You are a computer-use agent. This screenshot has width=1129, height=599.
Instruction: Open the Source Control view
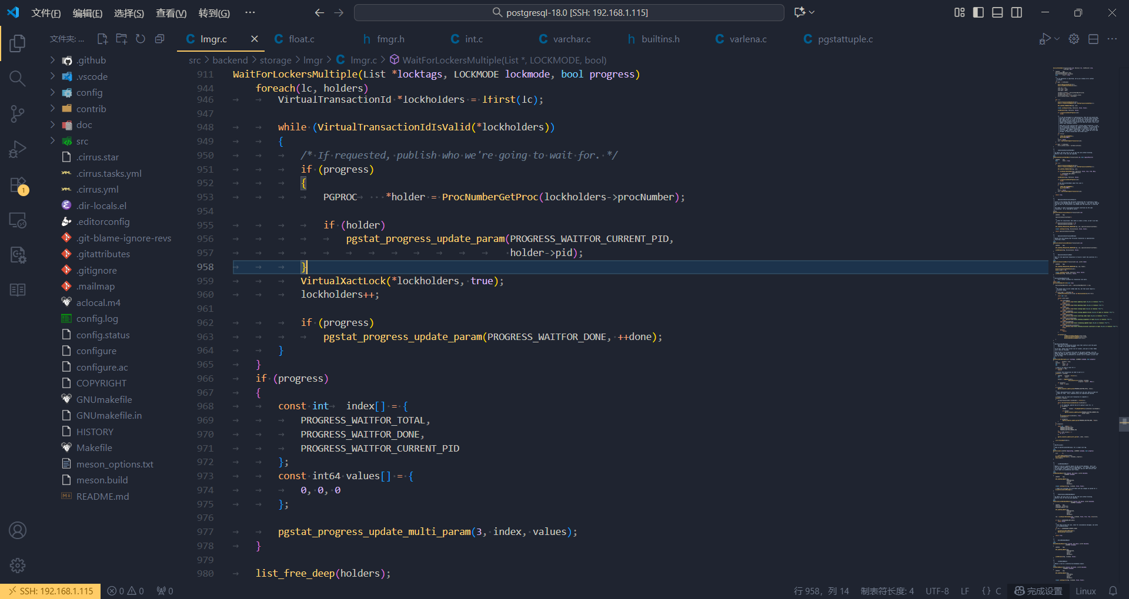18,114
